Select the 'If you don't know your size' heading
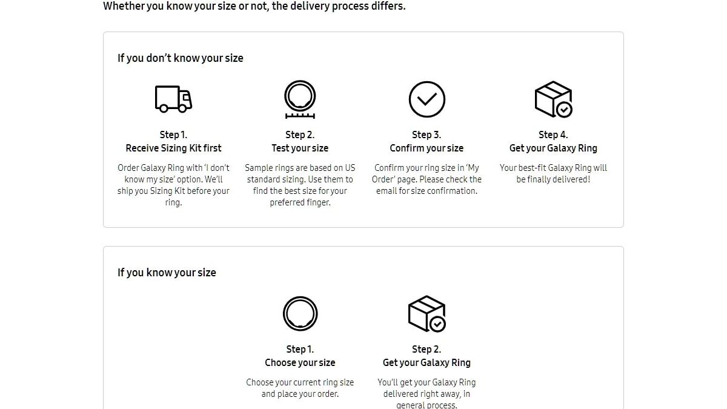The image size is (727, 409). point(181,58)
